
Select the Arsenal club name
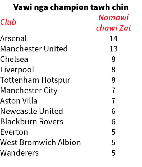[x=13, y=38]
